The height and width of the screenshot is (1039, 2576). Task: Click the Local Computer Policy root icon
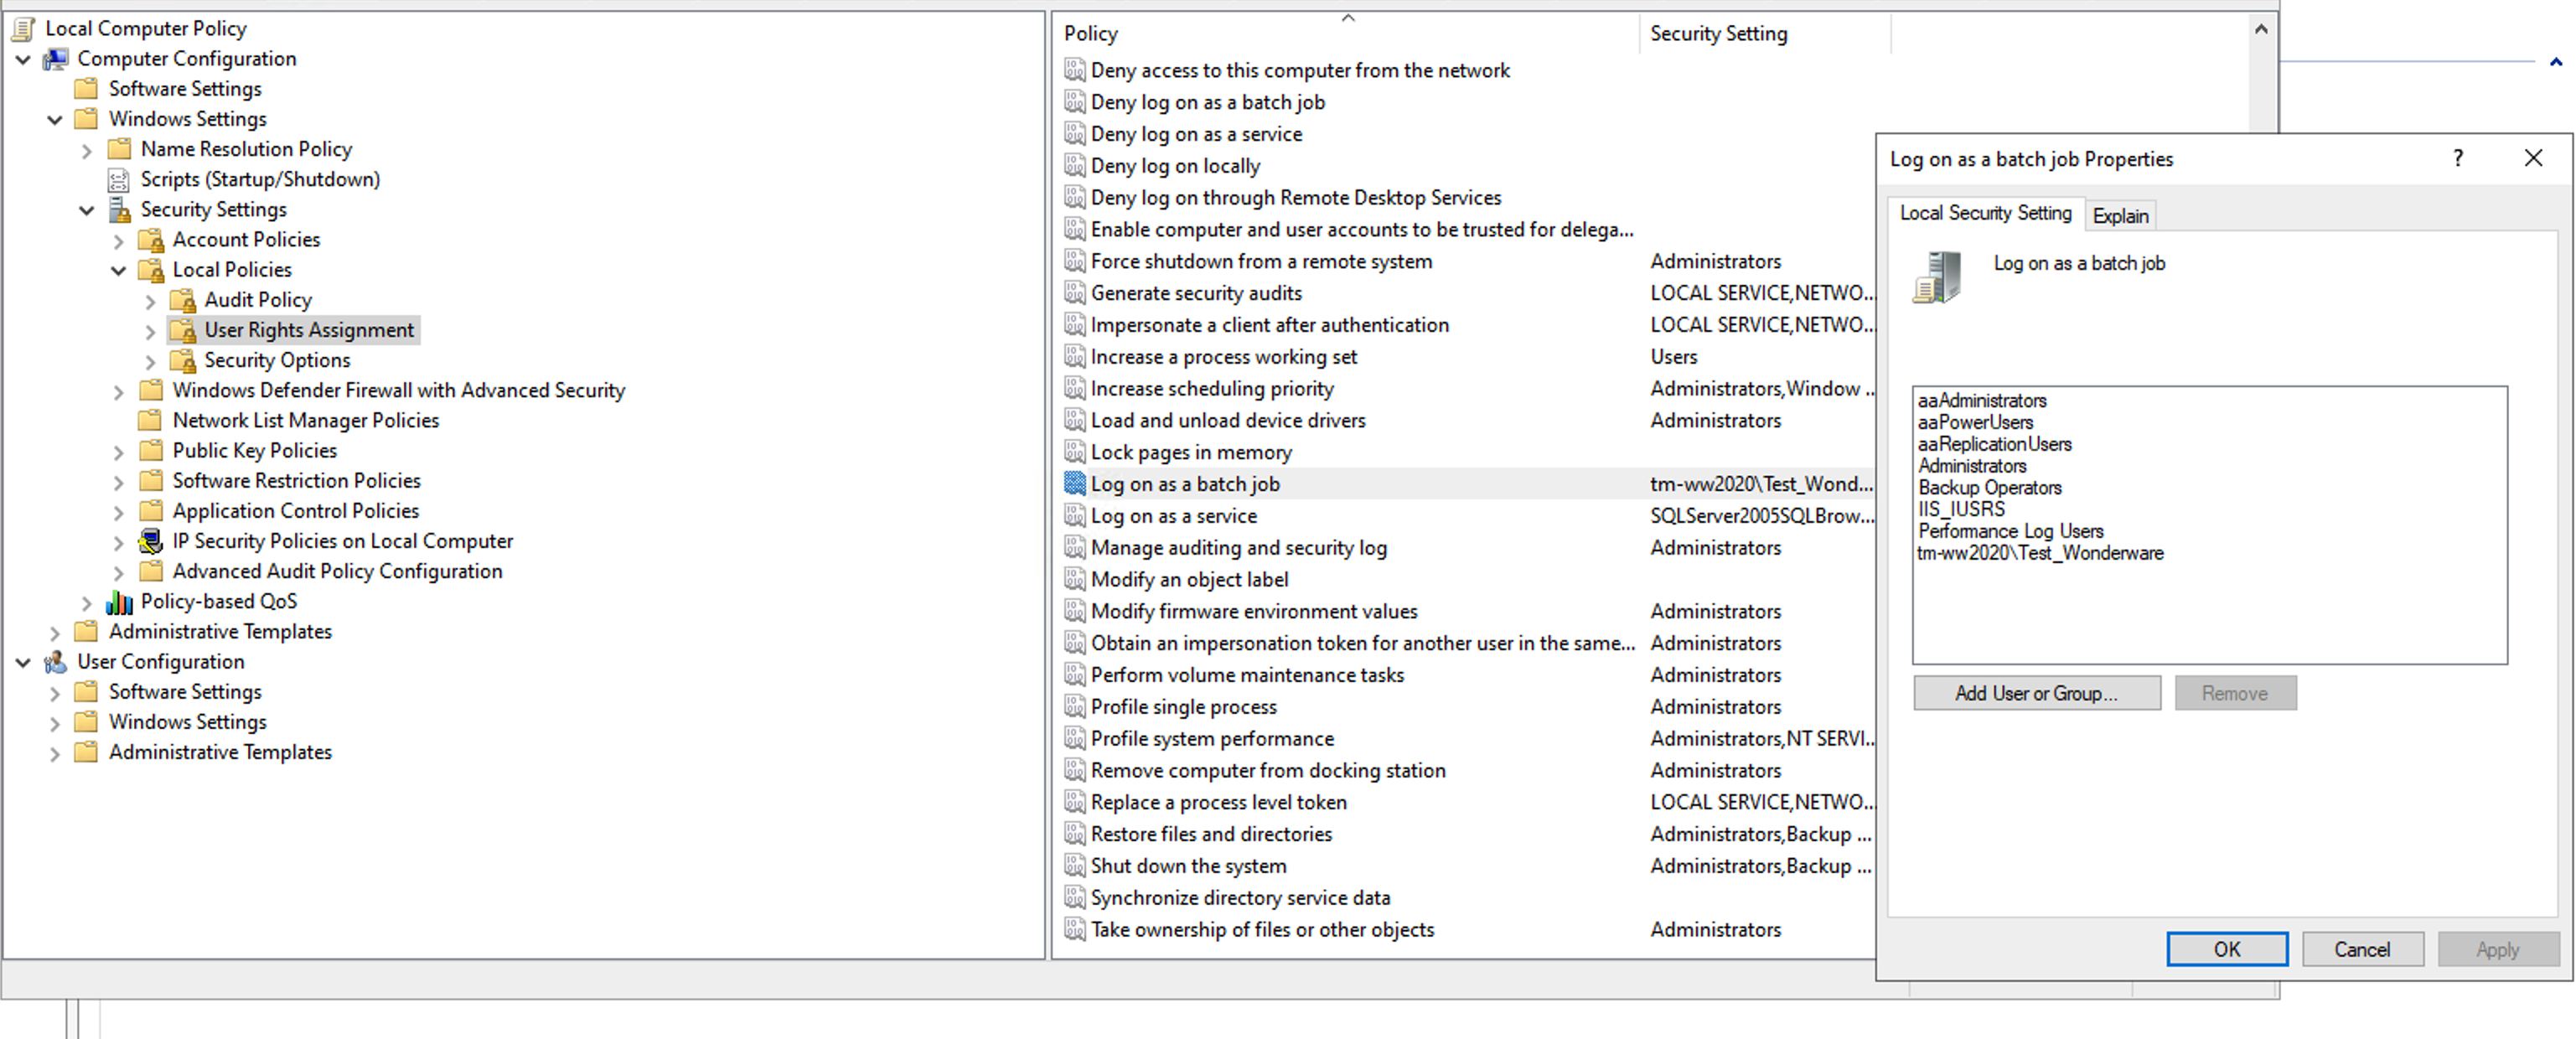(x=21, y=28)
